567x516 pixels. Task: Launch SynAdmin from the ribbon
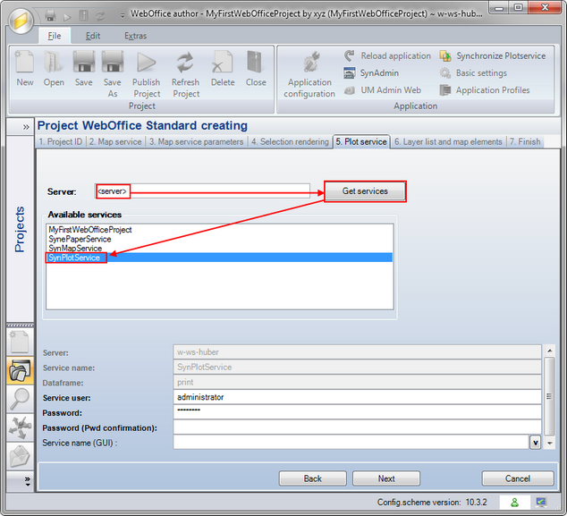tap(371, 72)
